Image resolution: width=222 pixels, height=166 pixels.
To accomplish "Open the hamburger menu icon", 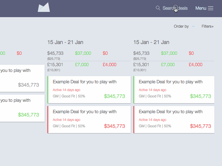I will [x=211, y=8].
